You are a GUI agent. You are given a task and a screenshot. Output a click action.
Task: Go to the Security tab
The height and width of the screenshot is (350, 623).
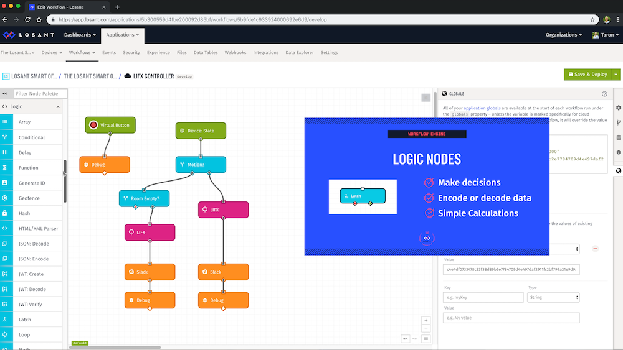point(131,52)
